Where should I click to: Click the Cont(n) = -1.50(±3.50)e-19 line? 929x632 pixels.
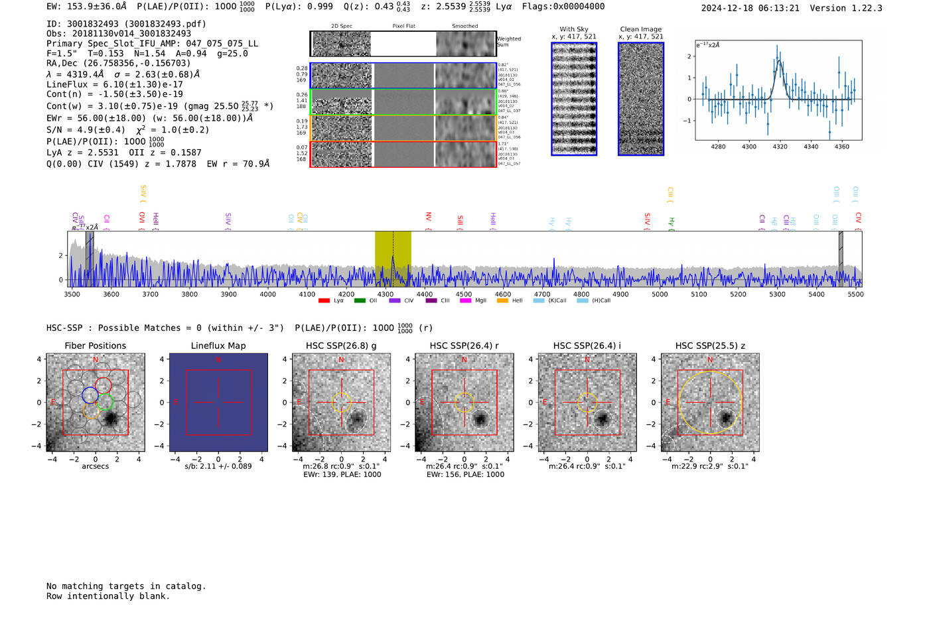tap(115, 94)
